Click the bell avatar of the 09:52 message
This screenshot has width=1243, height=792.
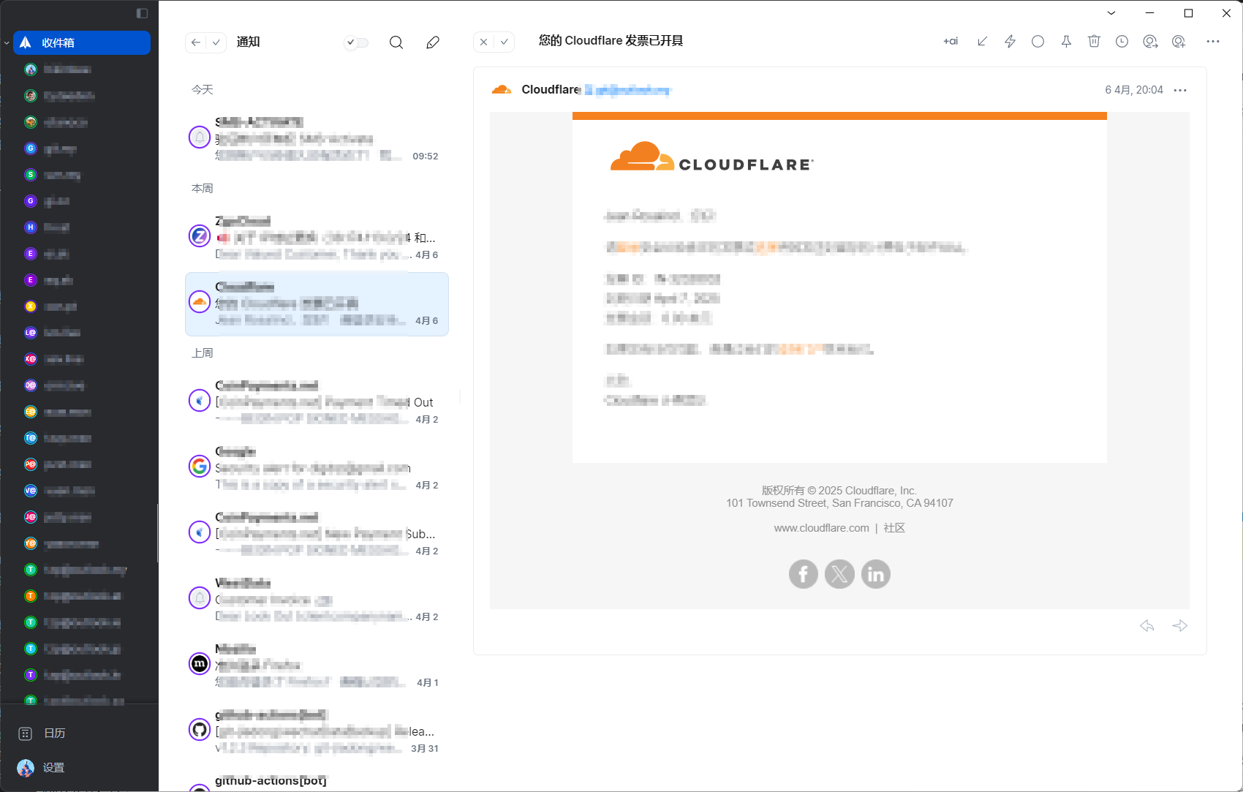tap(200, 137)
